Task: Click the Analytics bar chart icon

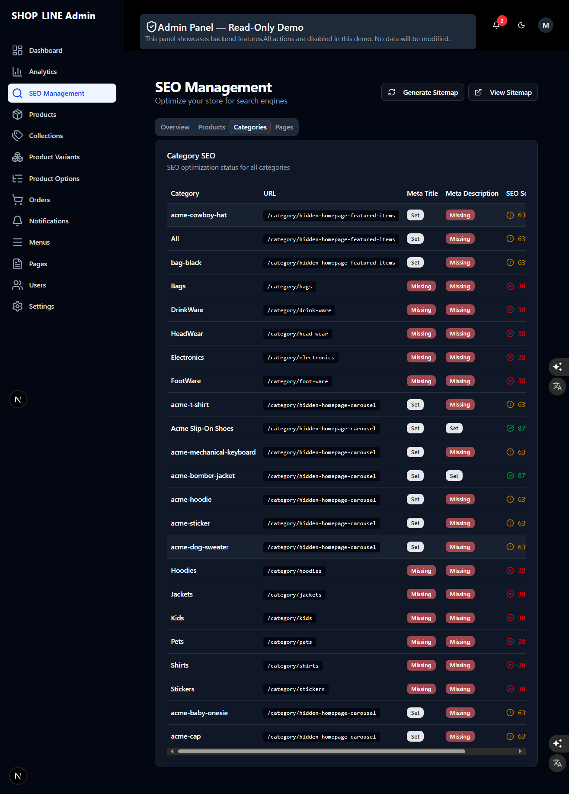Action: click(17, 72)
